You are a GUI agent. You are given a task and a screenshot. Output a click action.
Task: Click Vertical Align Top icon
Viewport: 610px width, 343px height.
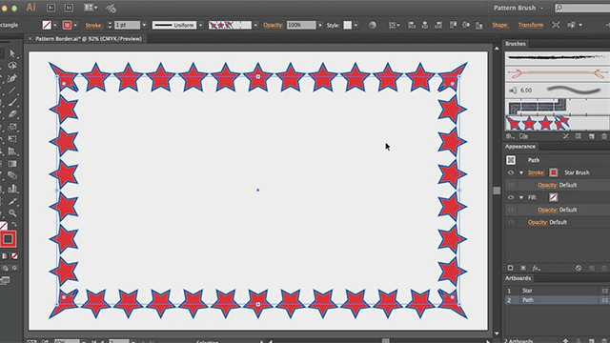click(x=454, y=26)
